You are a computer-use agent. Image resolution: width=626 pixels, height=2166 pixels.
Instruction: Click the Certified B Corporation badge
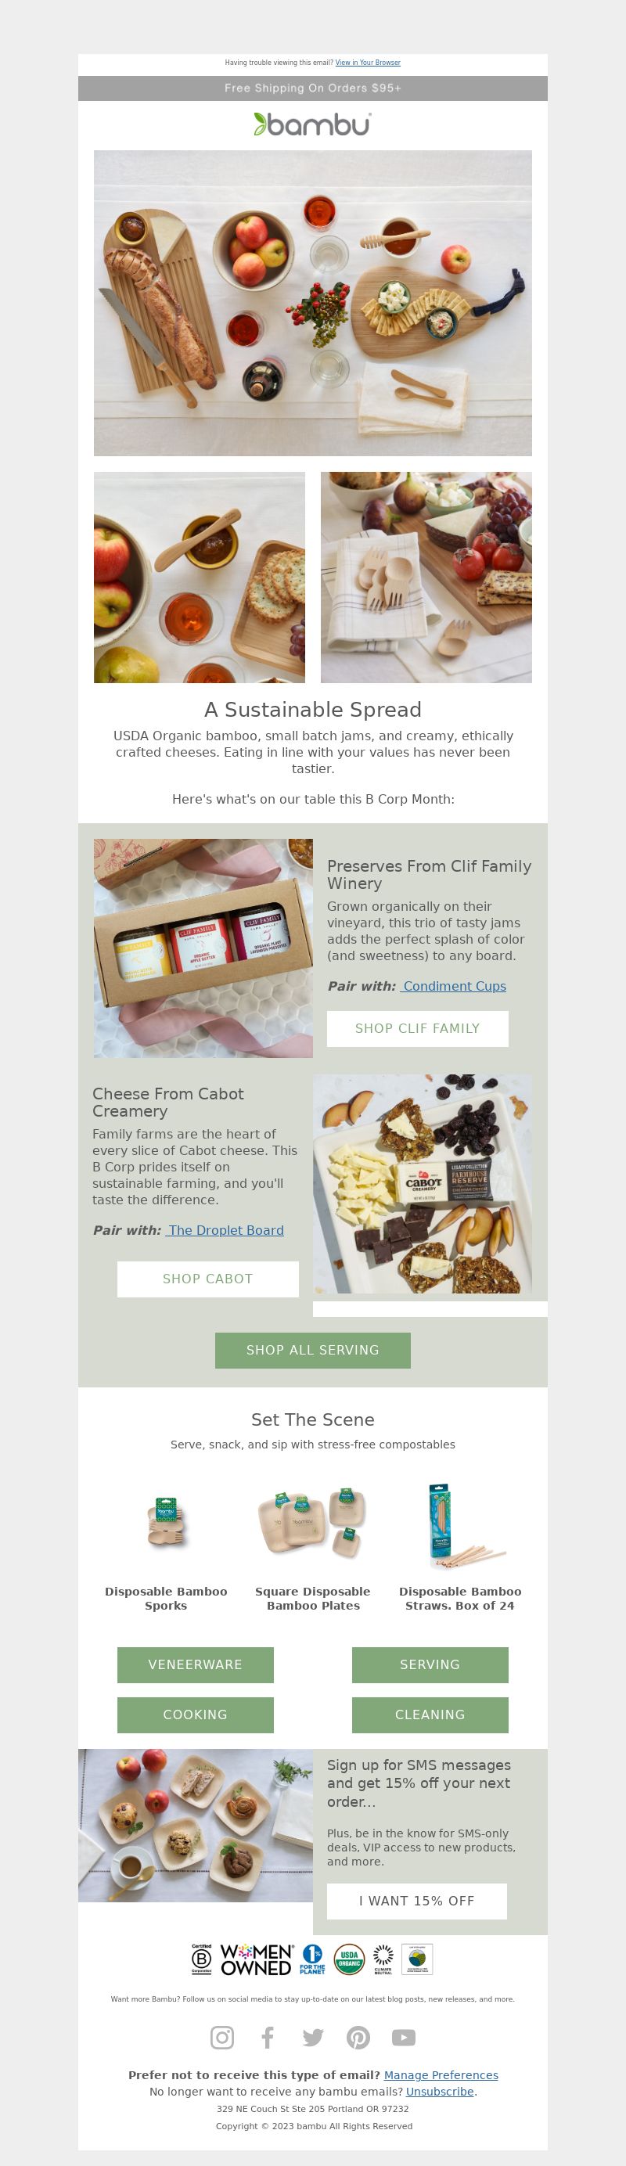click(x=202, y=1959)
